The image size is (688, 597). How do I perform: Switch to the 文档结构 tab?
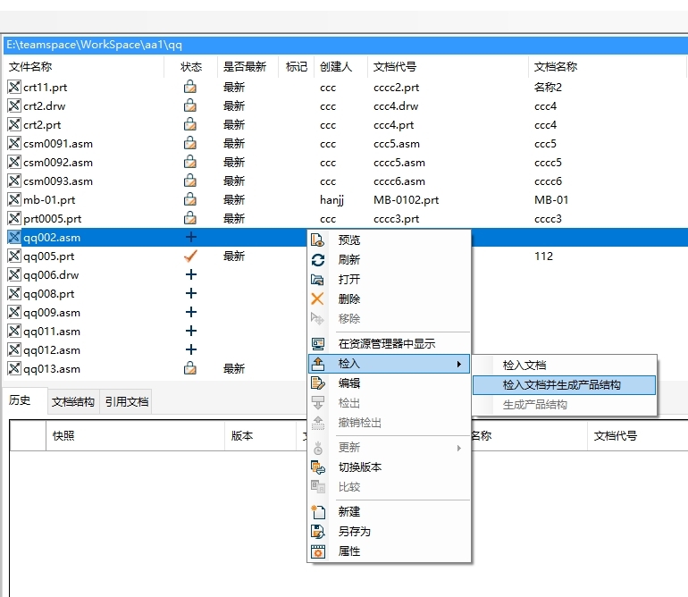tap(73, 401)
